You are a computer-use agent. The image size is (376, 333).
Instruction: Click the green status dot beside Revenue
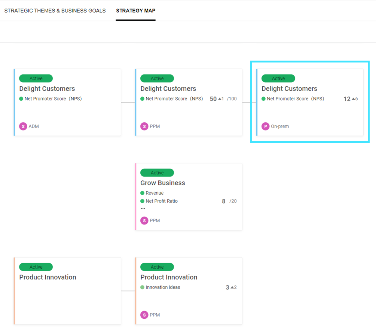click(142, 193)
